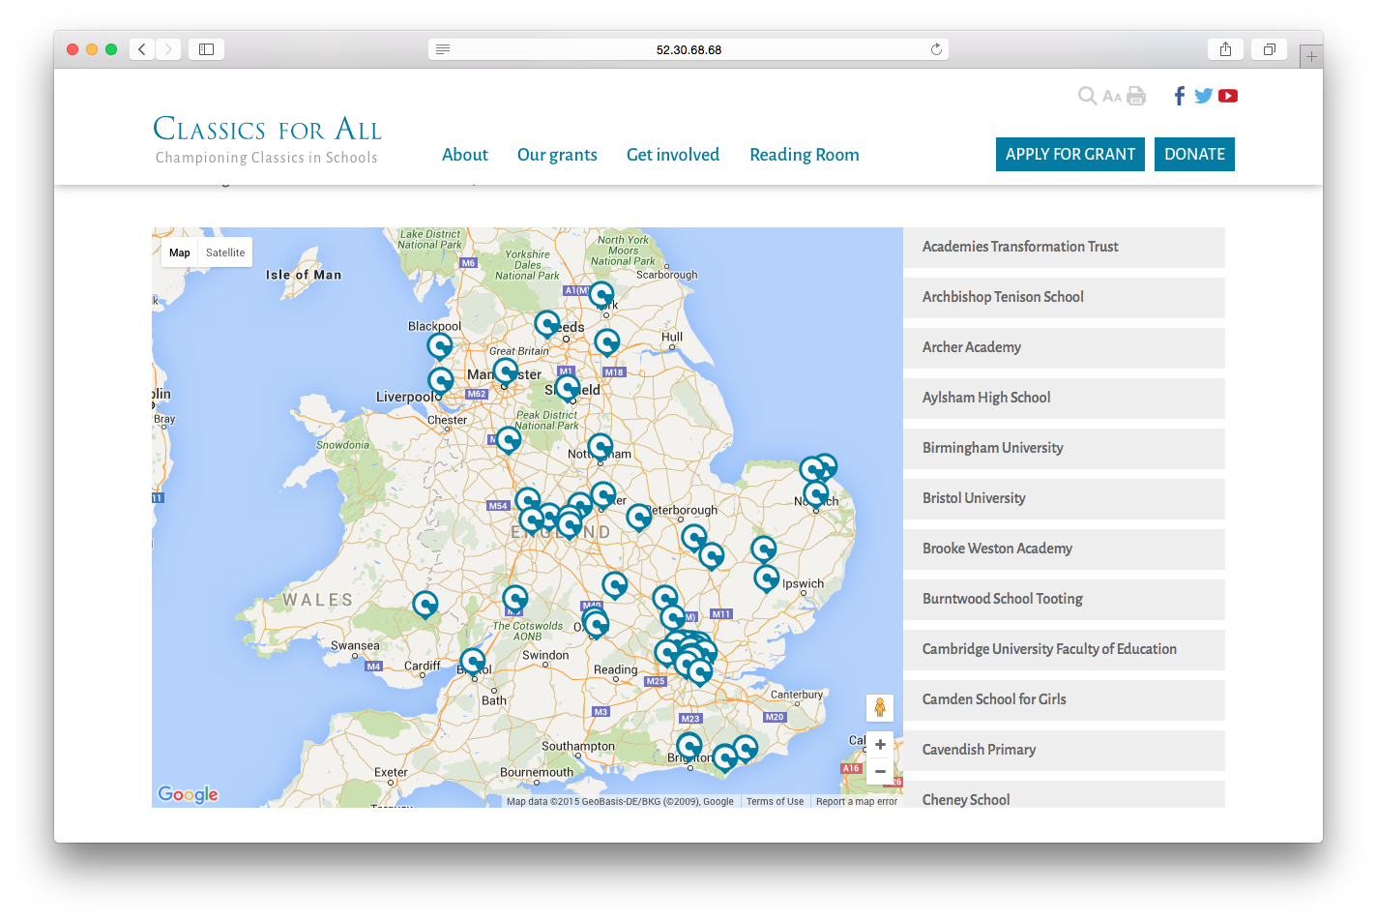Click the Google logo on map
The height and width of the screenshot is (920, 1377).
189,794
